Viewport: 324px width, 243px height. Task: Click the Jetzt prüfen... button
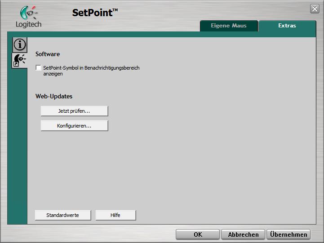(75, 111)
